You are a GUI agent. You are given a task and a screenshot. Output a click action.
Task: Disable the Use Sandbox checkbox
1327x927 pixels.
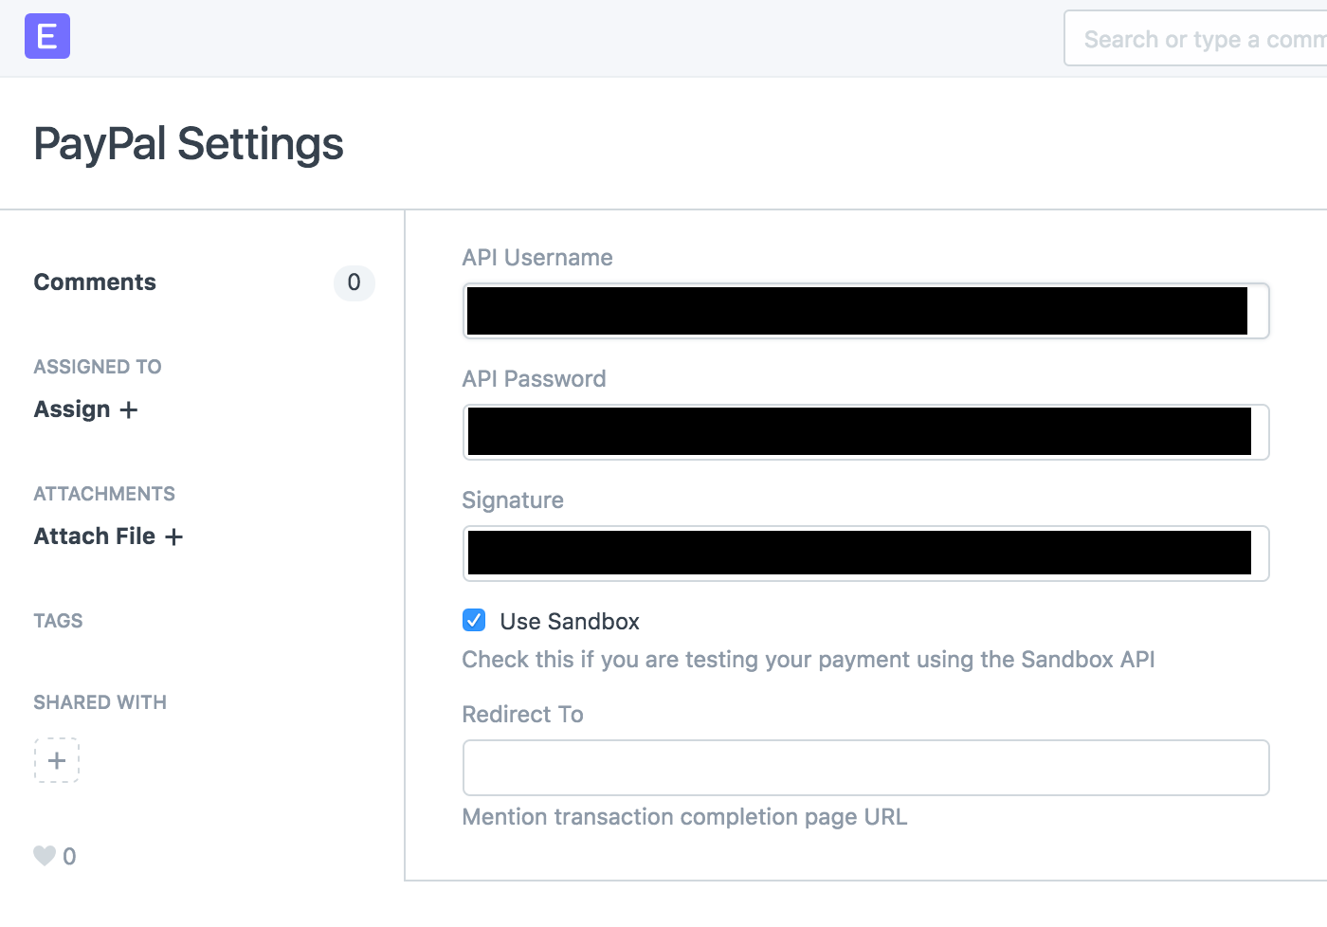point(473,621)
